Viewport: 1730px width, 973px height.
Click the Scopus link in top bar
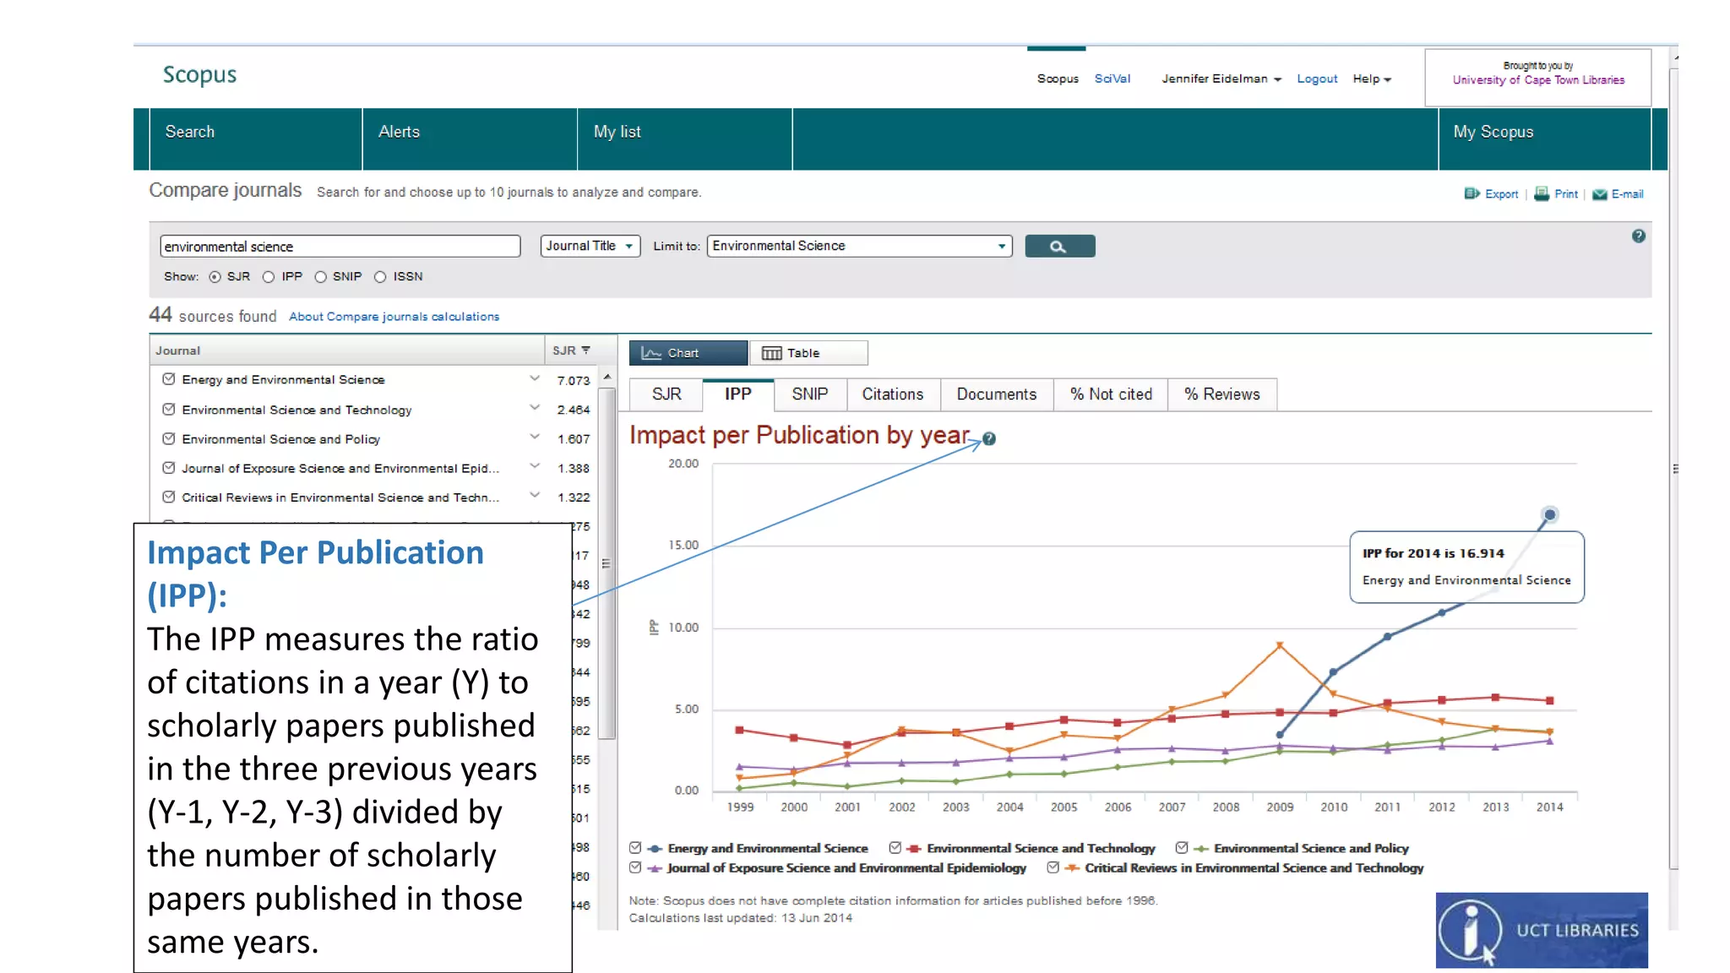[1058, 79]
